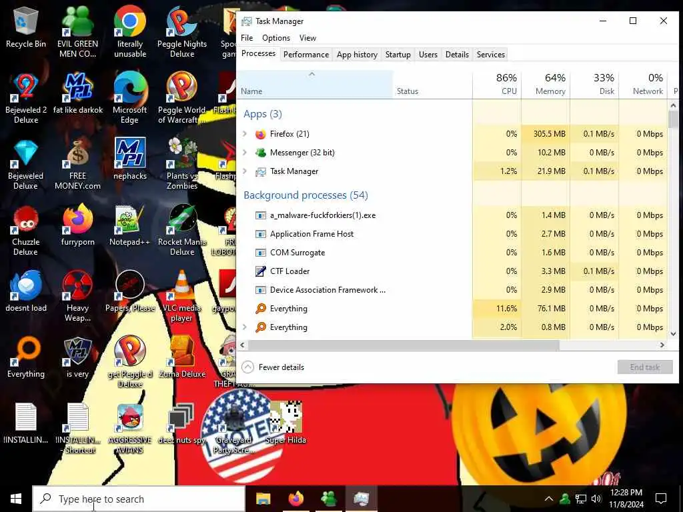Open the volume control in system tray
The image size is (683, 512).
[x=596, y=499]
